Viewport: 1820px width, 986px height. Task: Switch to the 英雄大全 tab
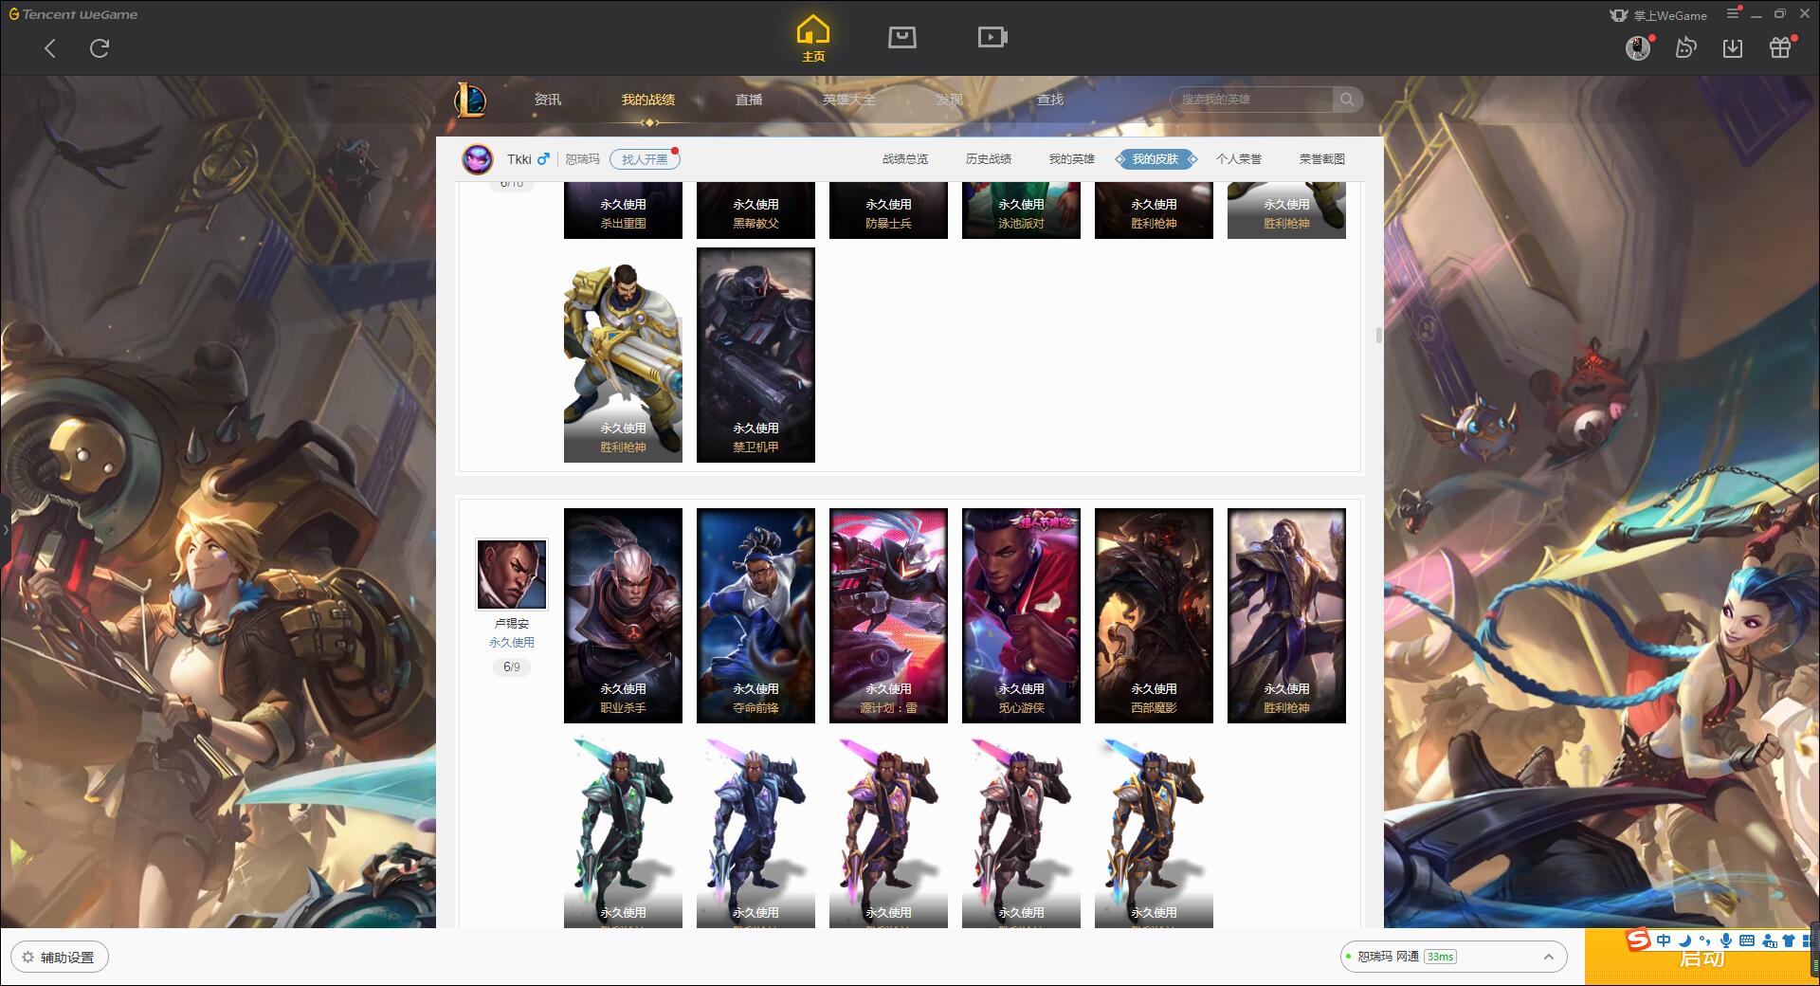849,100
